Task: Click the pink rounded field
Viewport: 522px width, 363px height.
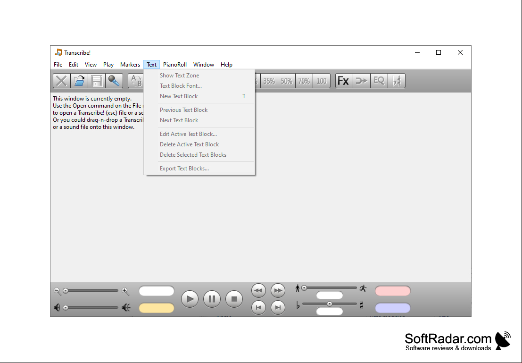Action: [393, 291]
